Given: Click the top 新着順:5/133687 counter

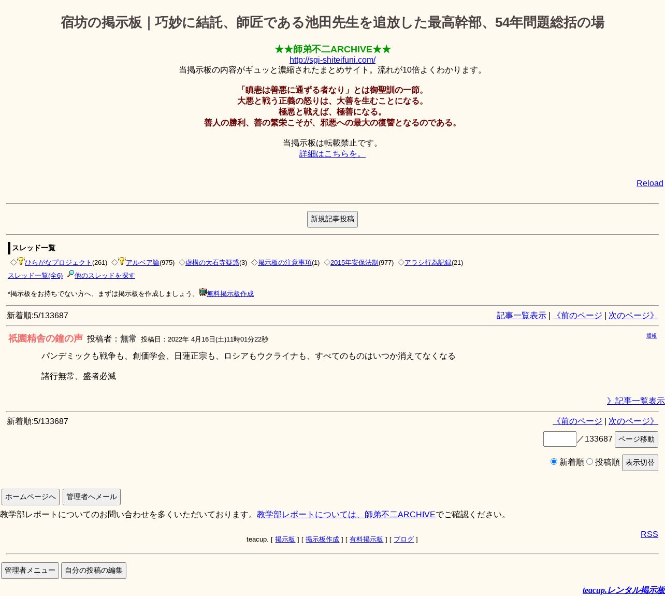Looking at the screenshot, I should pyautogui.click(x=37, y=315).
